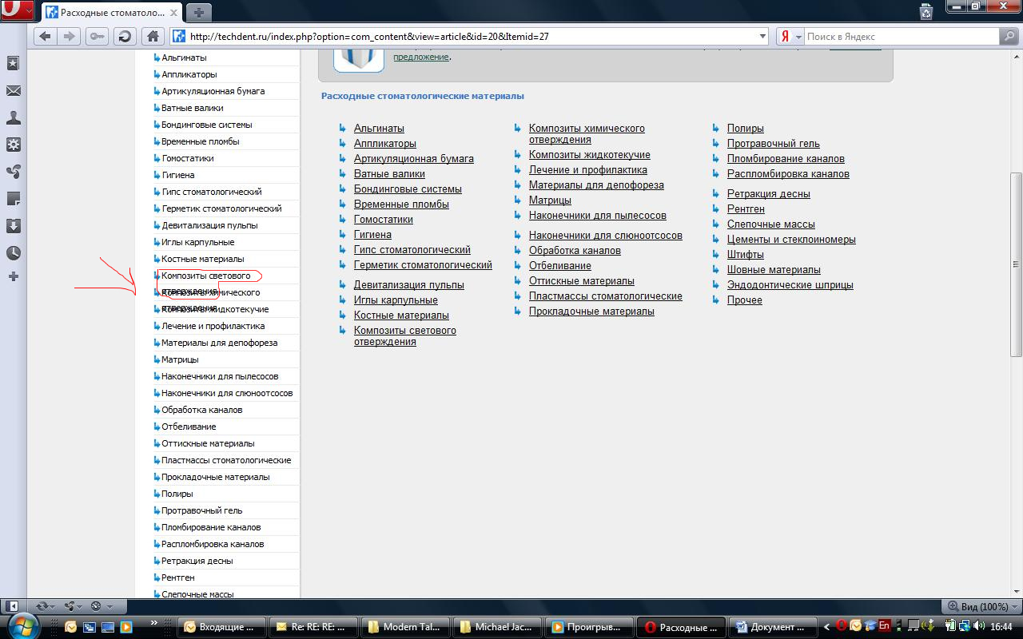The height and width of the screenshot is (639, 1023).
Task: Select Матрицы in the left sidebar menu
Action: (x=180, y=359)
